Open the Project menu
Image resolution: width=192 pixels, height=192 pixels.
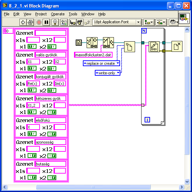[x=41, y=14]
